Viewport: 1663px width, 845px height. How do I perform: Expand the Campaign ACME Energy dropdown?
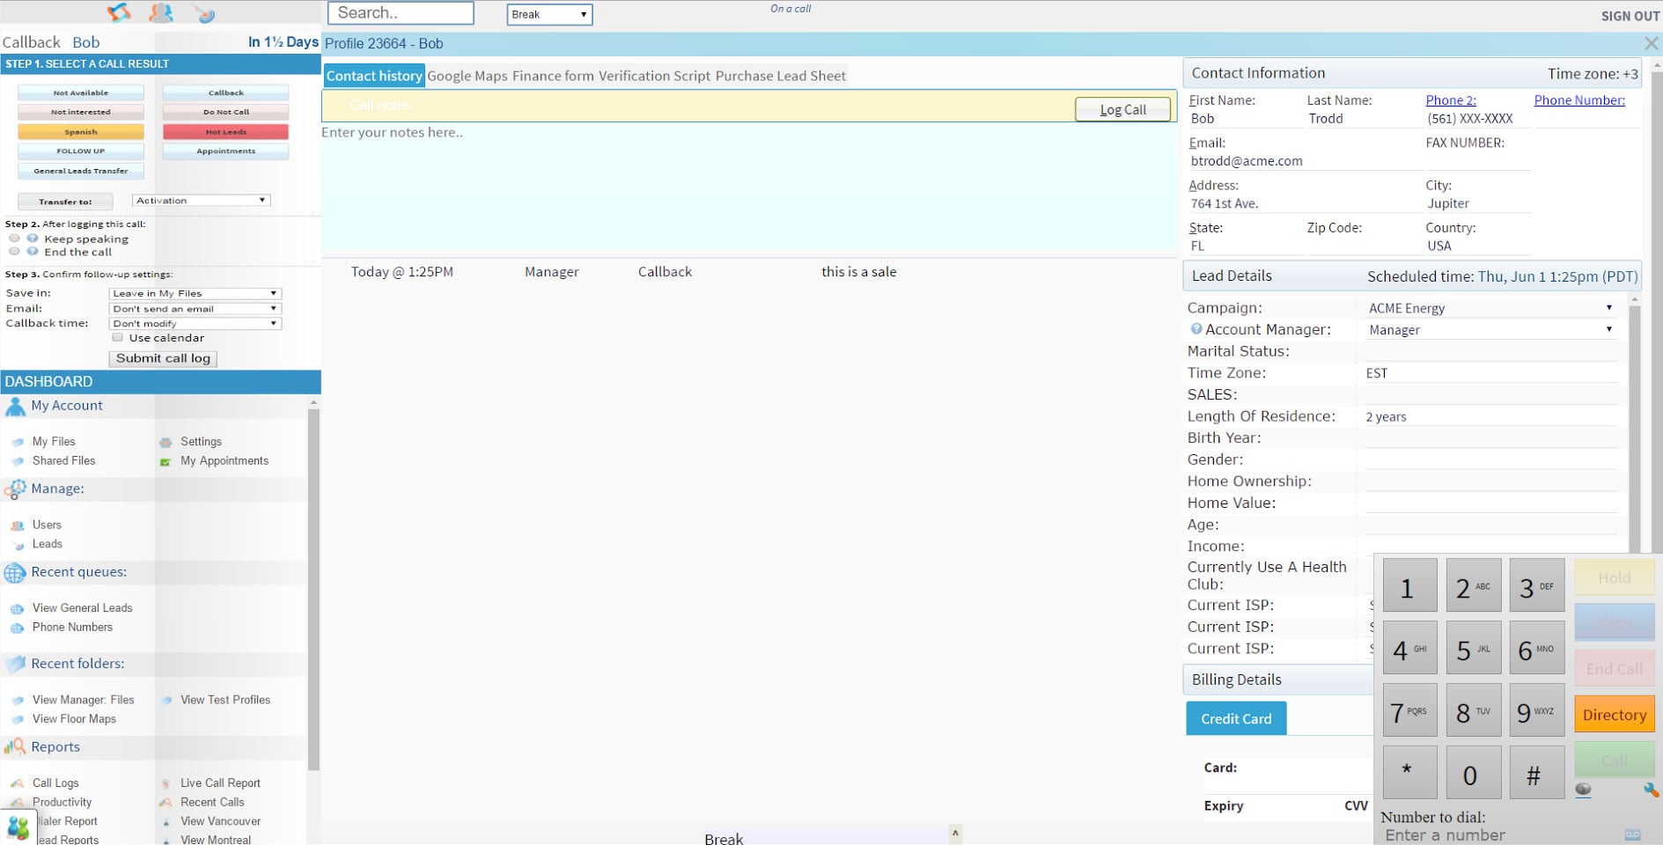pos(1491,308)
